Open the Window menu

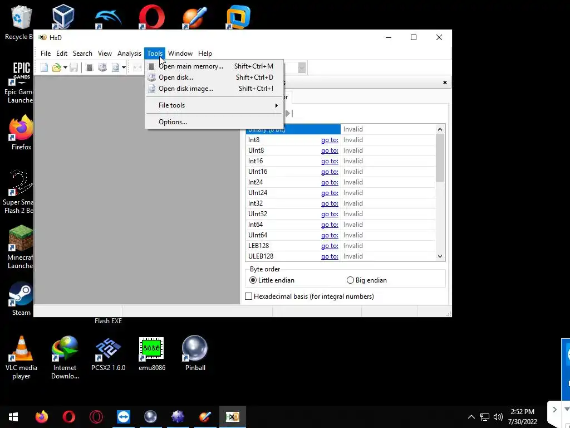click(180, 53)
